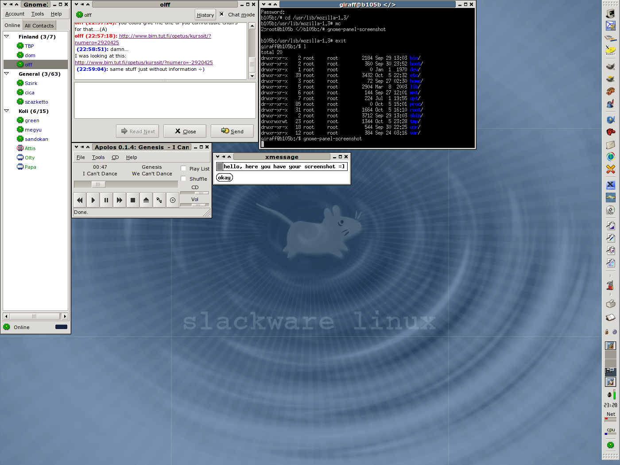The width and height of the screenshot is (620, 465).
Task: Enable the Shuffle checkbox
Action: 183,178
